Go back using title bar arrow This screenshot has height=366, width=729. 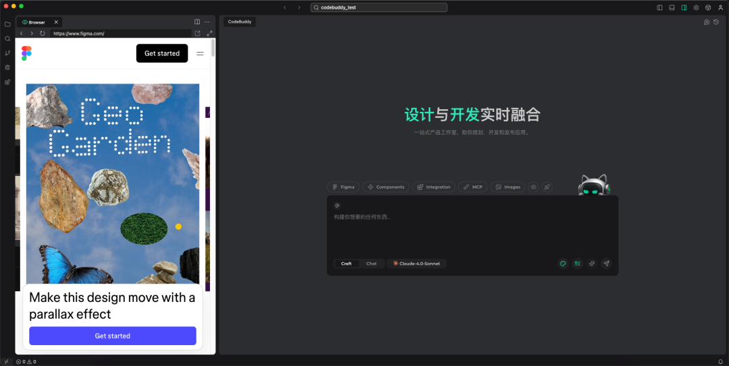285,7
